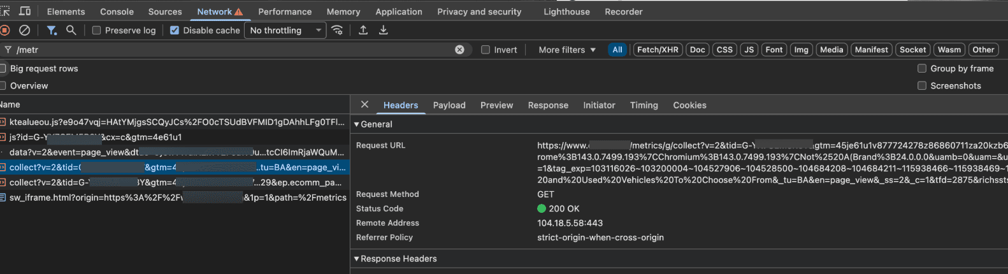Clear the network log
Image resolution: width=1008 pixels, height=274 pixels.
24,30
